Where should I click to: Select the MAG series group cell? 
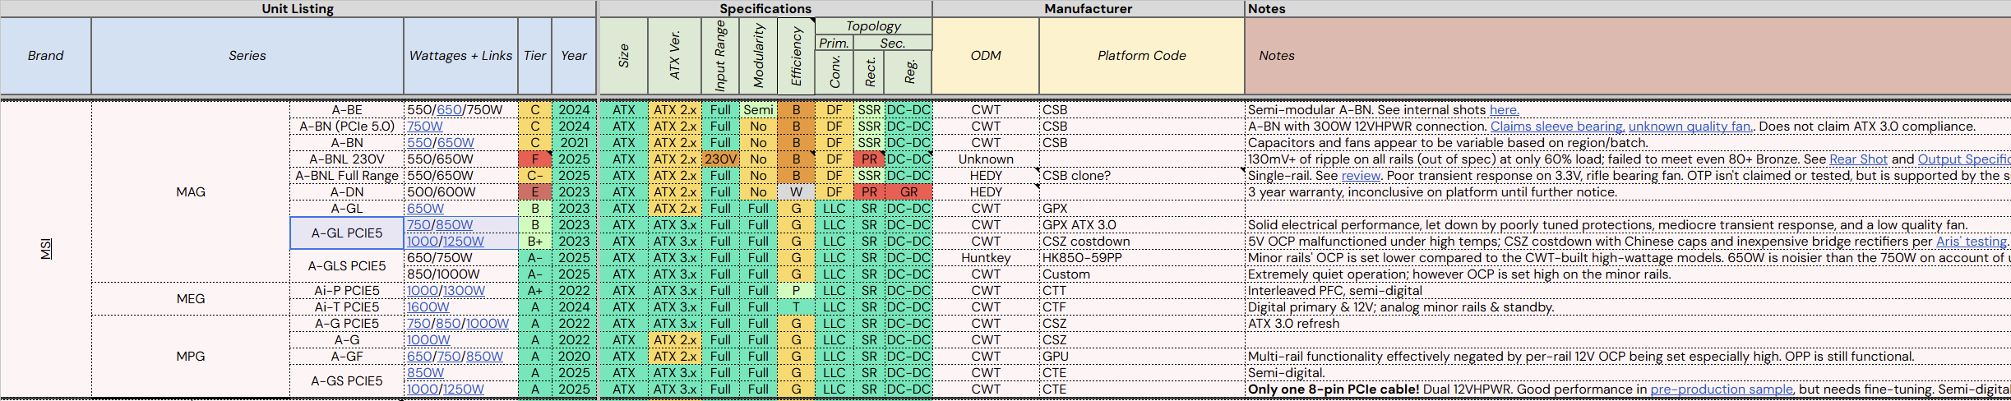click(191, 192)
